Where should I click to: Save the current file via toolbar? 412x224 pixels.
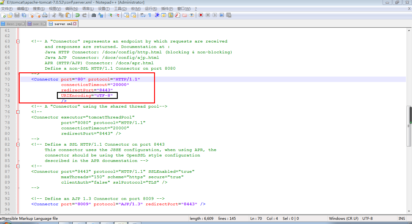(17, 15)
